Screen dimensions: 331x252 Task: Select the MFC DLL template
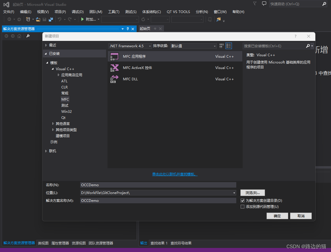coord(175,79)
